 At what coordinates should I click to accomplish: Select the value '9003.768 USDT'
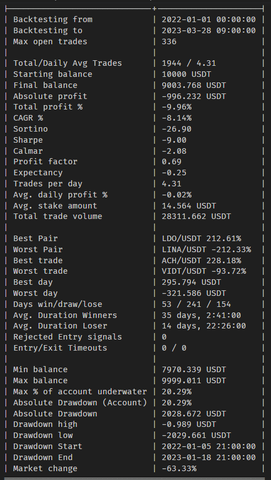194,85
